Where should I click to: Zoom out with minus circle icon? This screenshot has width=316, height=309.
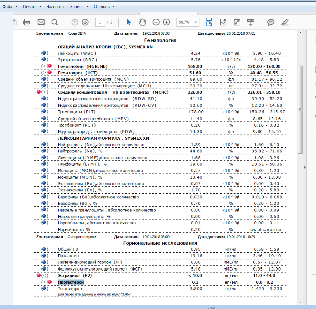pos(156,22)
